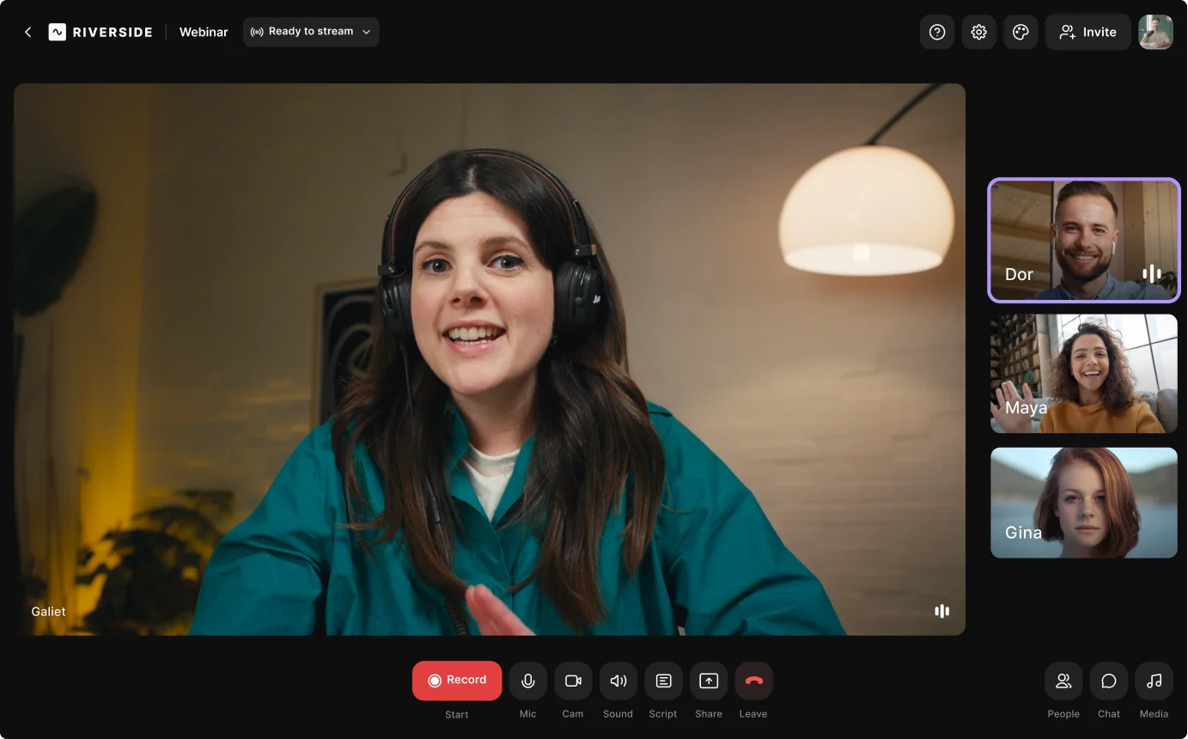
Task: Select Dor's video thumbnail
Action: [x=1084, y=241]
